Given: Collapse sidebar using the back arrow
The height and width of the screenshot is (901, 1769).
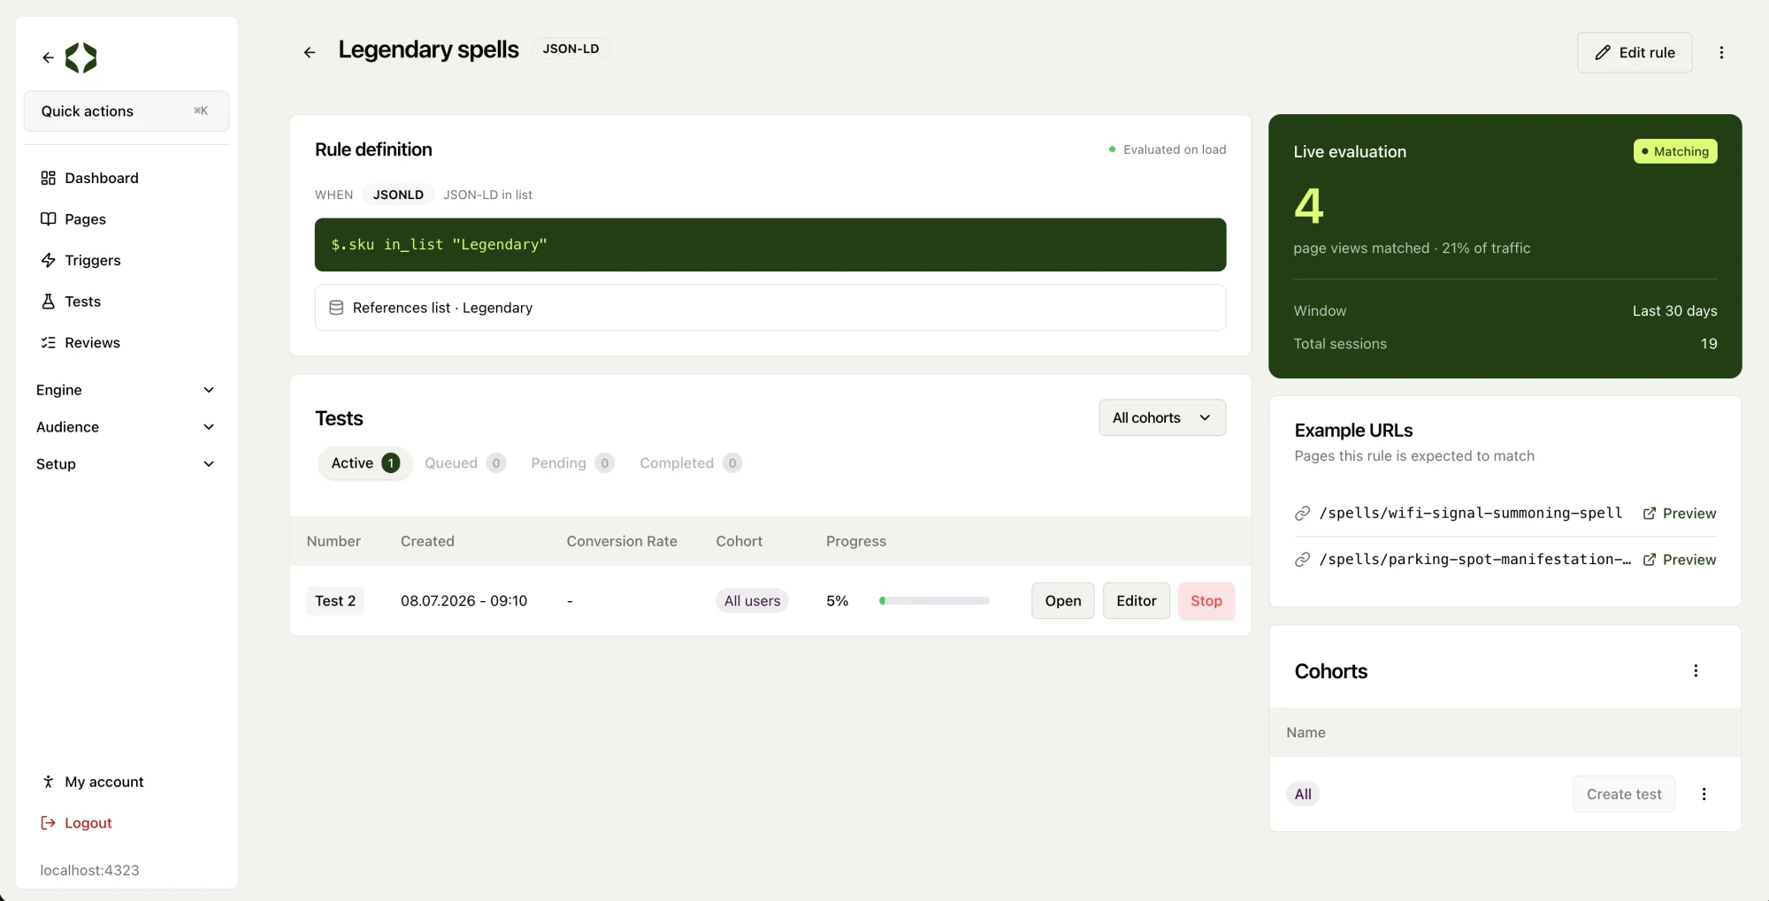Looking at the screenshot, I should coord(48,57).
